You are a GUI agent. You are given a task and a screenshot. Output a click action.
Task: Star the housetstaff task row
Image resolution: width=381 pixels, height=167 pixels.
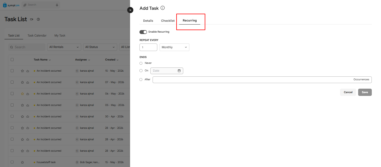point(22,162)
